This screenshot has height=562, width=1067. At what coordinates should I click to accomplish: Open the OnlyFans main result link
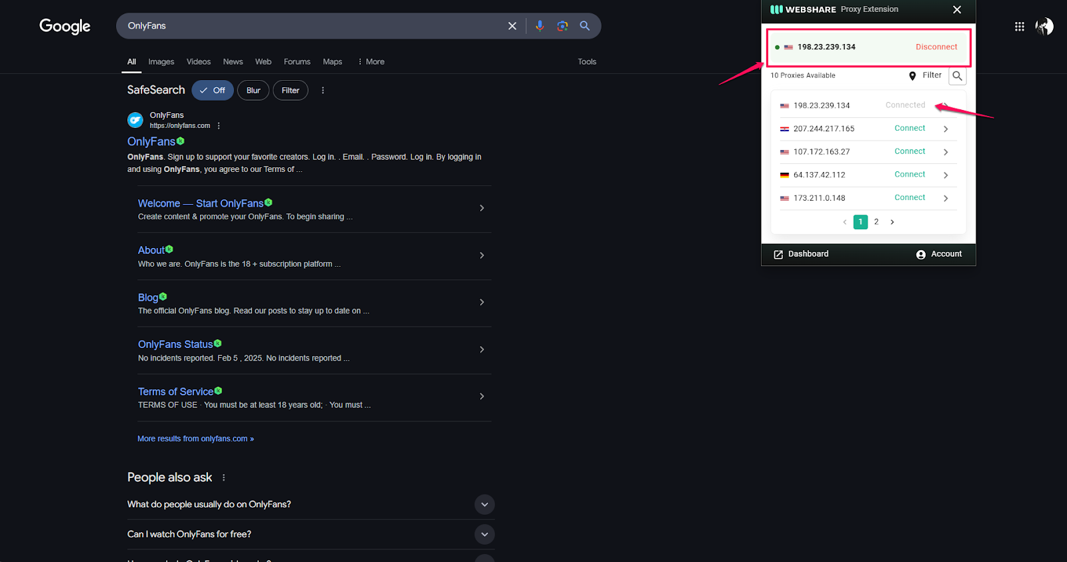pos(151,141)
